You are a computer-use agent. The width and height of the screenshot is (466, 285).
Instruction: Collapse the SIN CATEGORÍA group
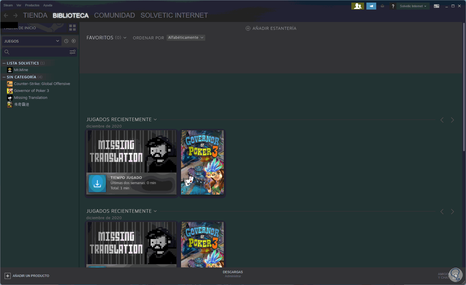tap(4, 77)
